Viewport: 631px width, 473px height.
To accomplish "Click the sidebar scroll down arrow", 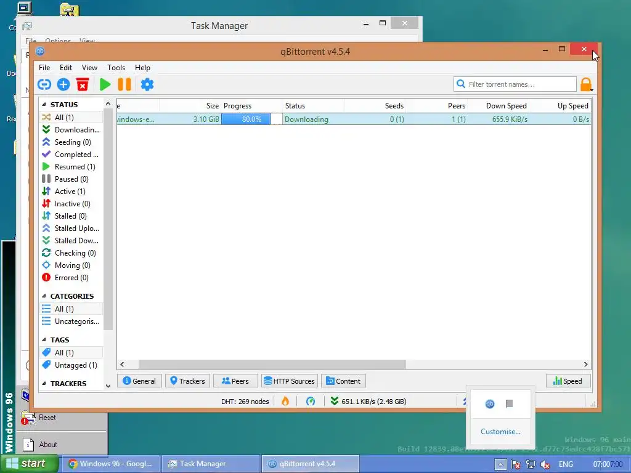I will click(x=108, y=386).
